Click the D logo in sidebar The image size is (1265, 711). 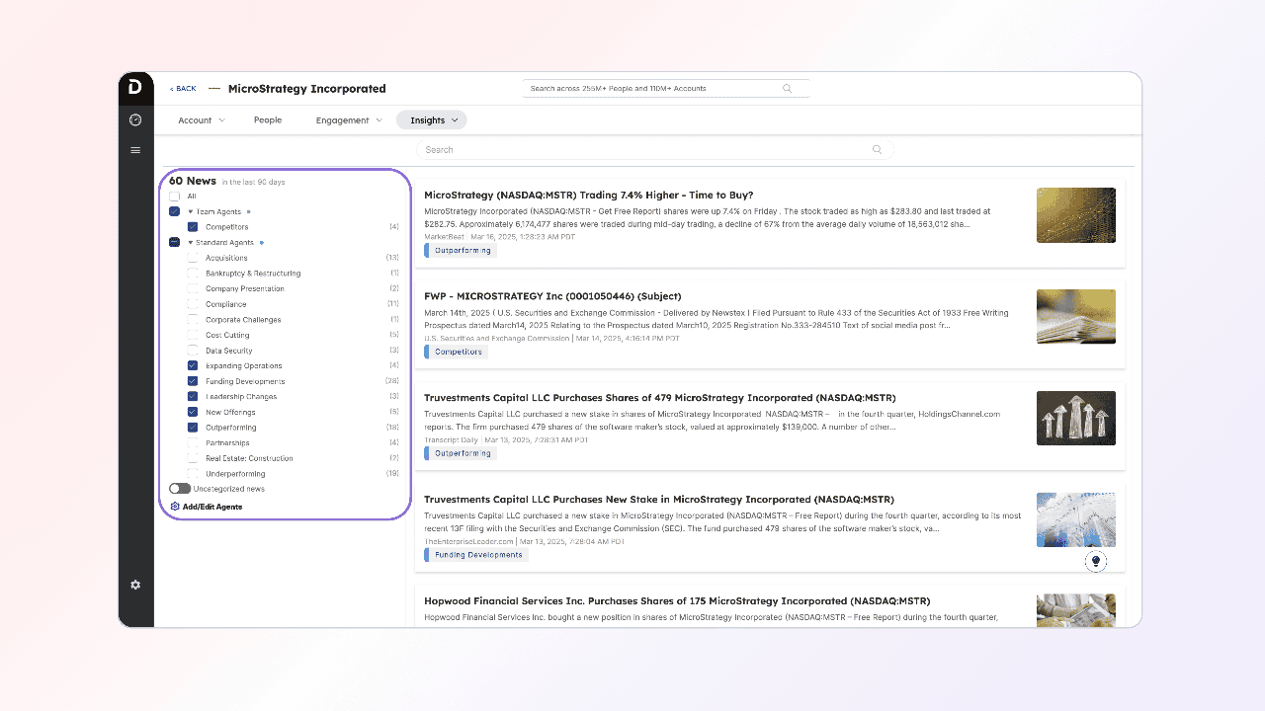[x=135, y=88]
